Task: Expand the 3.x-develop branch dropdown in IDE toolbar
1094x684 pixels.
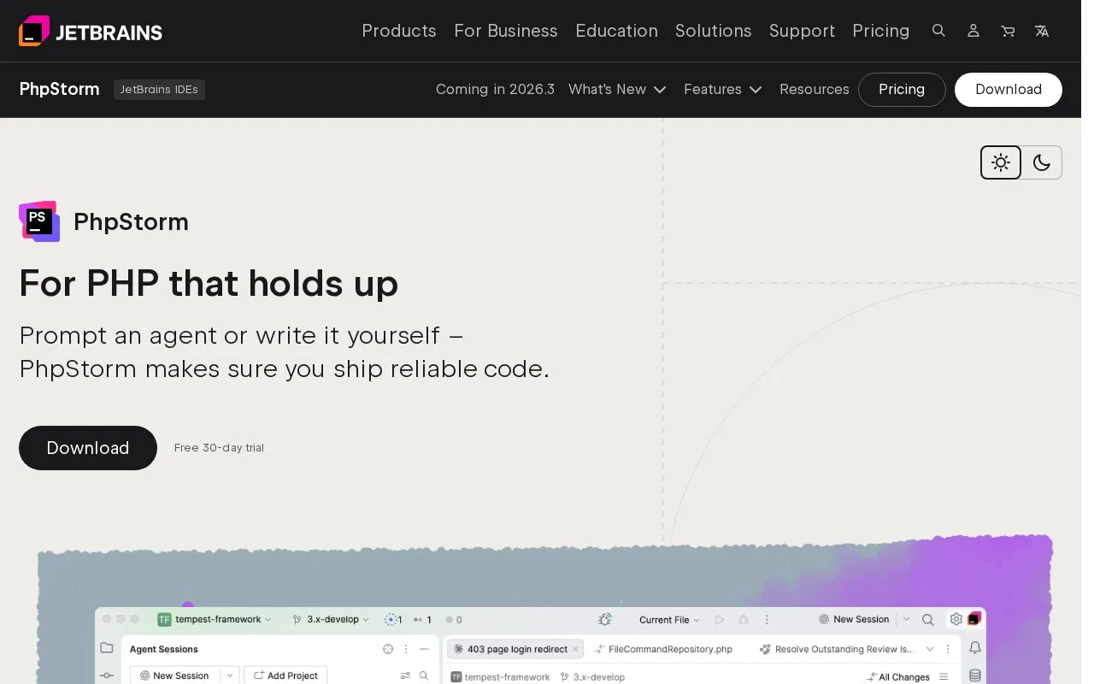Action: click(x=332, y=619)
